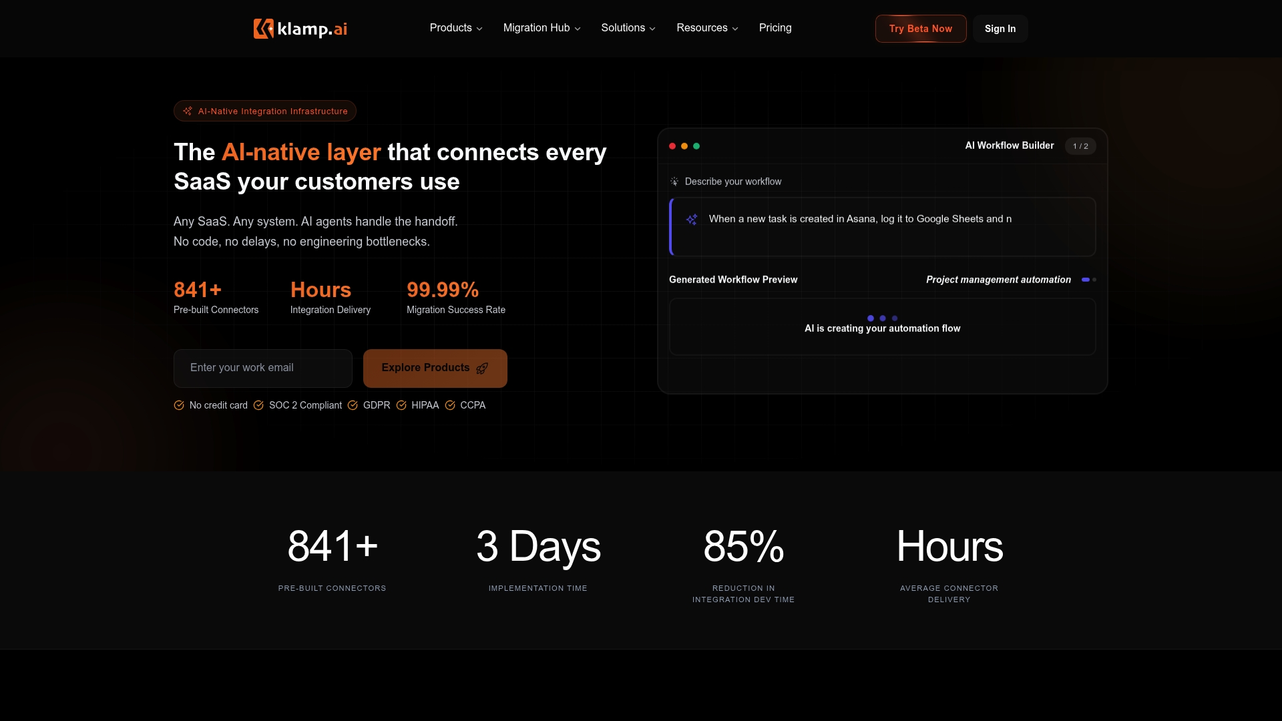The height and width of the screenshot is (721, 1282).
Task: Expand the Migration Hub chevron
Action: (578, 29)
